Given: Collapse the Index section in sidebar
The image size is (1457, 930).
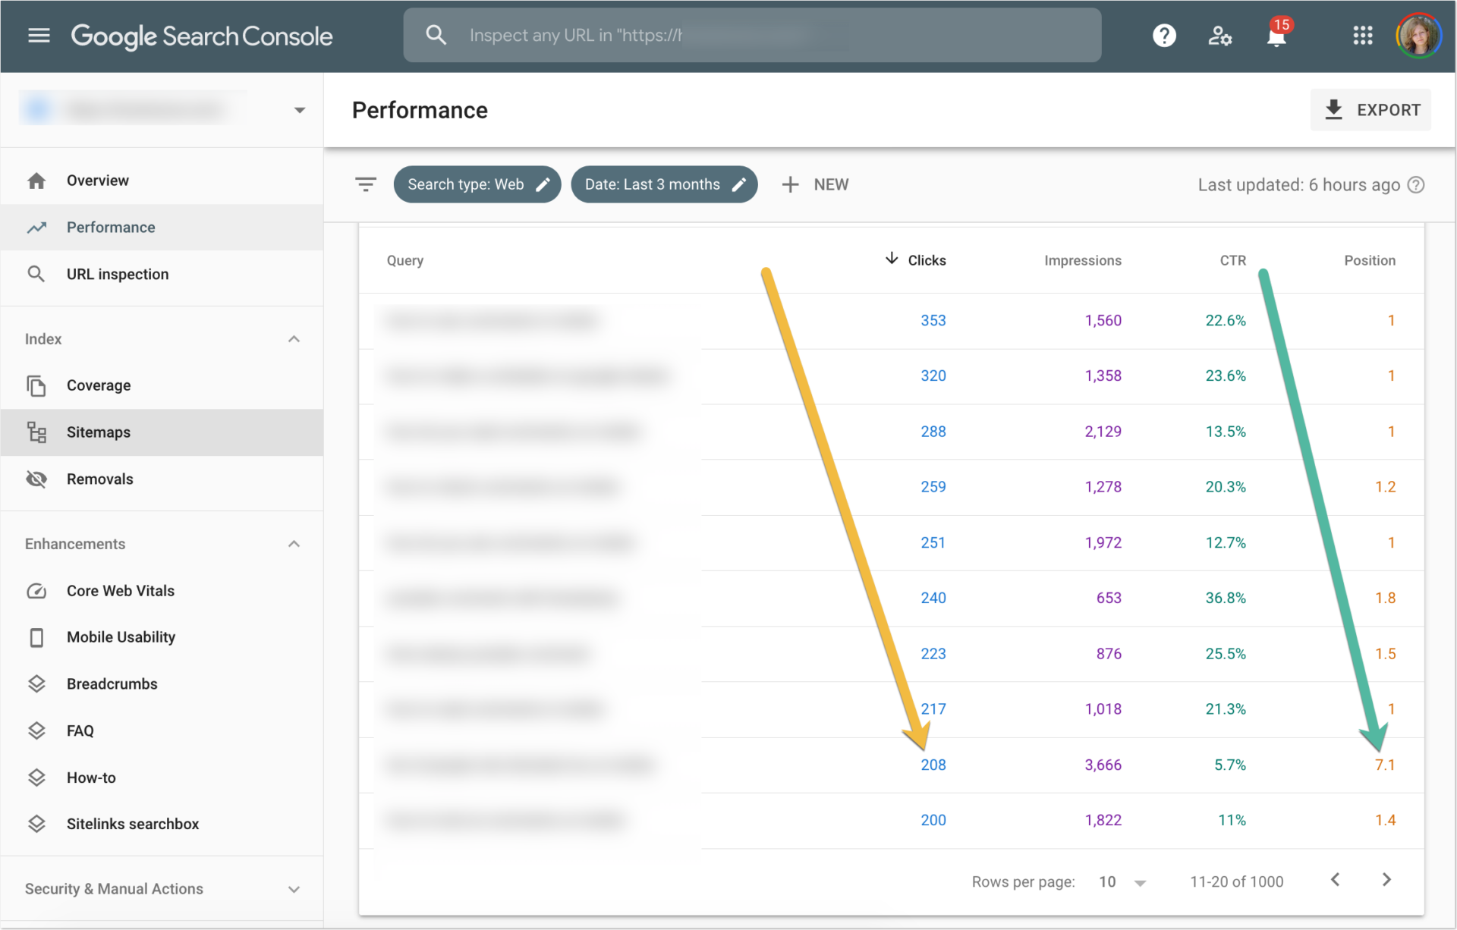Looking at the screenshot, I should [294, 338].
